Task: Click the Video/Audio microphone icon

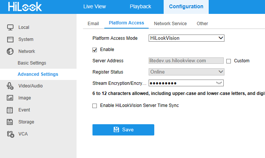Action: [x=11, y=86]
